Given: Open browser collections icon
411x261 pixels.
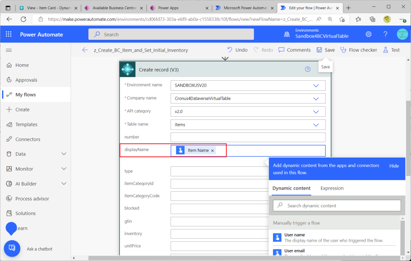Looking at the screenshot, I should click(x=372, y=19).
